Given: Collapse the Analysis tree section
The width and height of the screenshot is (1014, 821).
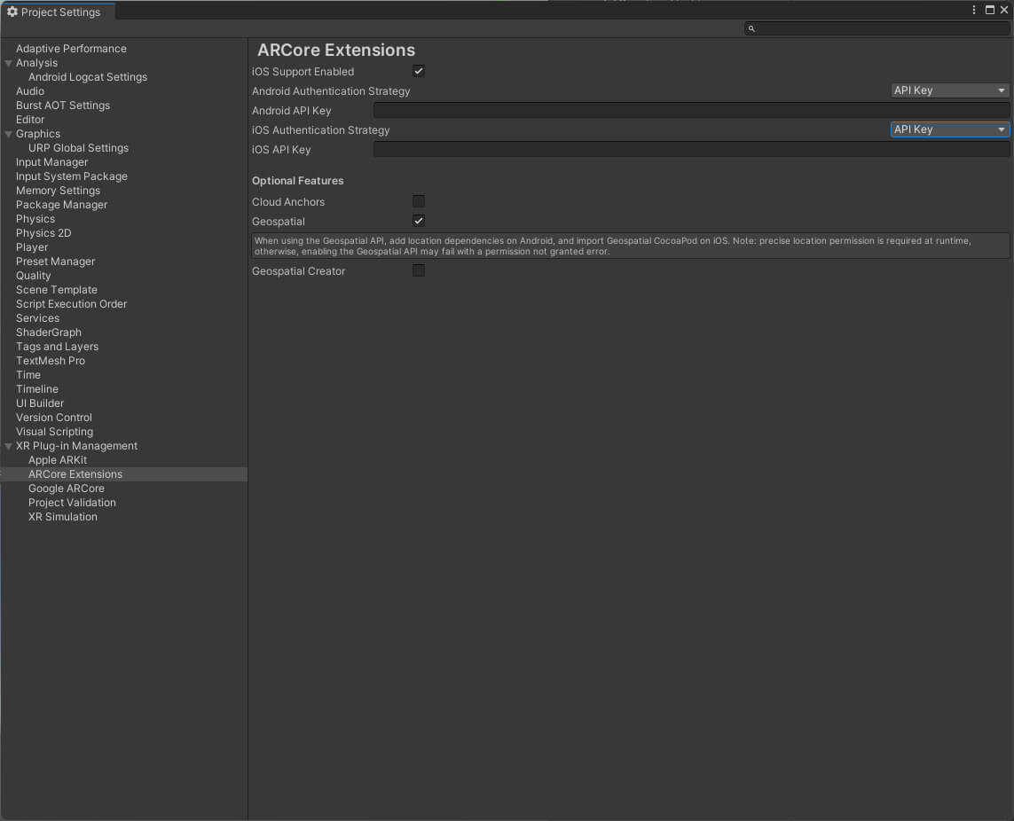Looking at the screenshot, I should point(8,63).
